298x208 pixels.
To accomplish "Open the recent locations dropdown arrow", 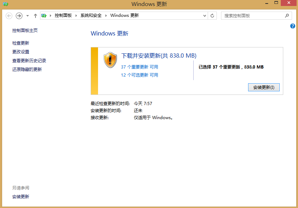I will (x=27, y=16).
